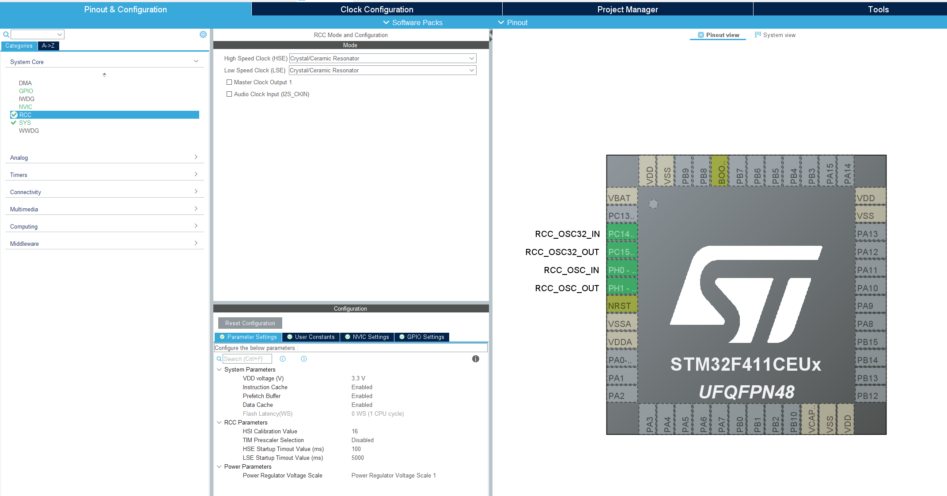The height and width of the screenshot is (496, 947).
Task: Click the Pinout view icon
Action: (x=701, y=35)
